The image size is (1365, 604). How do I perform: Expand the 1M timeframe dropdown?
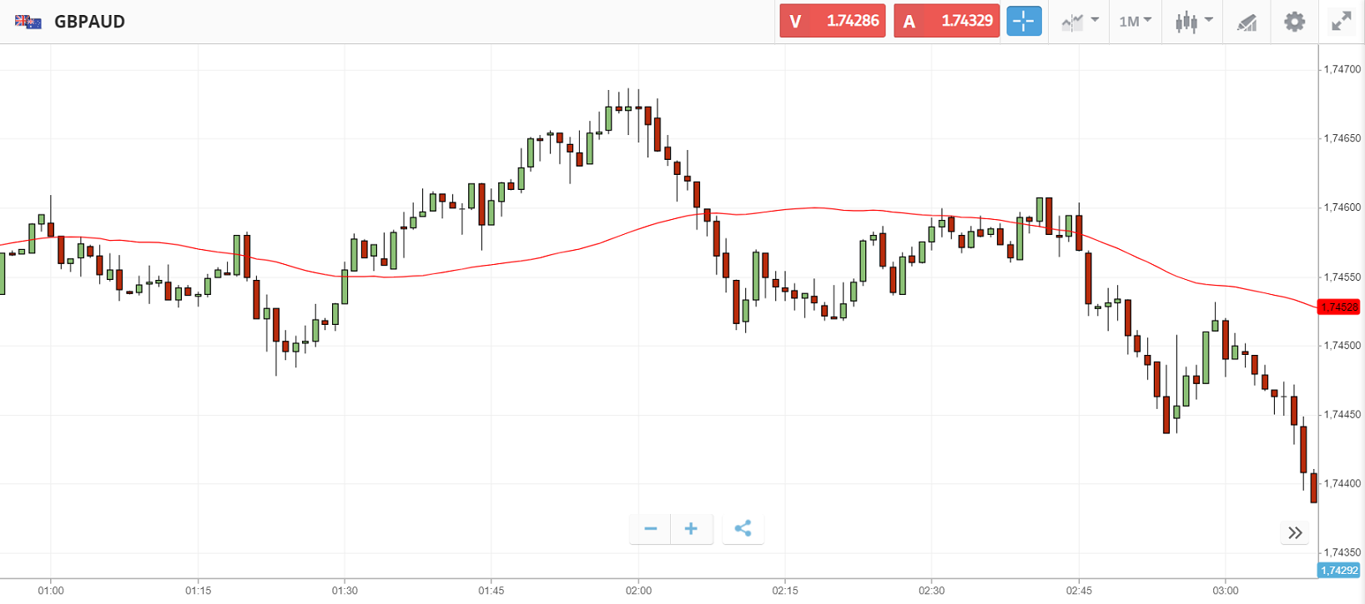pos(1135,22)
